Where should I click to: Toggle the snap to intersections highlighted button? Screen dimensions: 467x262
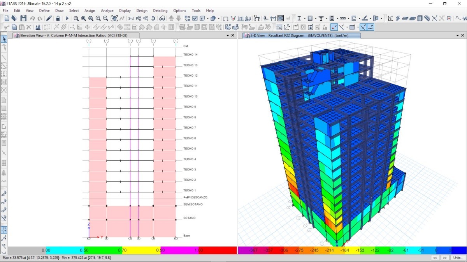pos(363,27)
